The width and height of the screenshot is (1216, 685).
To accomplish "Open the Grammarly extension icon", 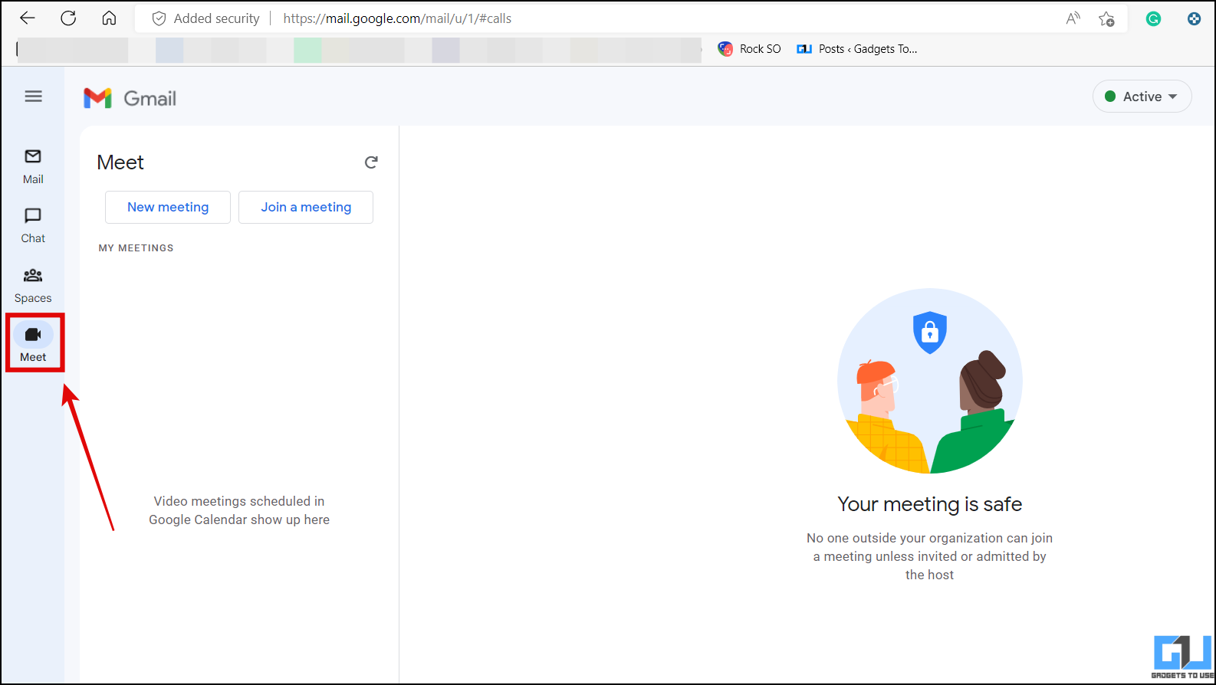I will click(x=1153, y=19).
